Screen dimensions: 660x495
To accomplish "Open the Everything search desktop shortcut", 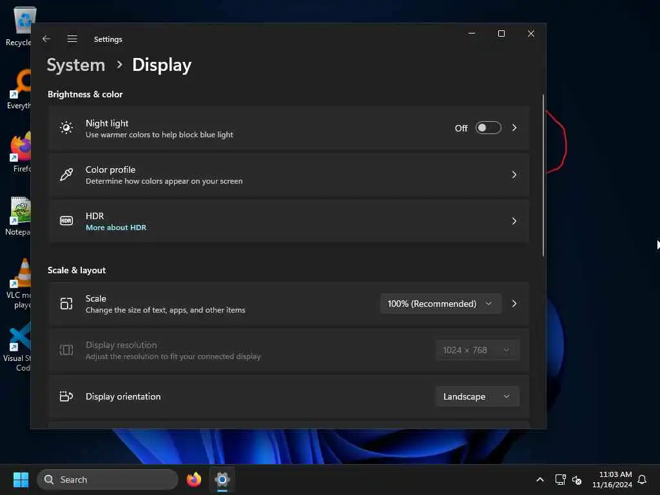I will 20,90.
